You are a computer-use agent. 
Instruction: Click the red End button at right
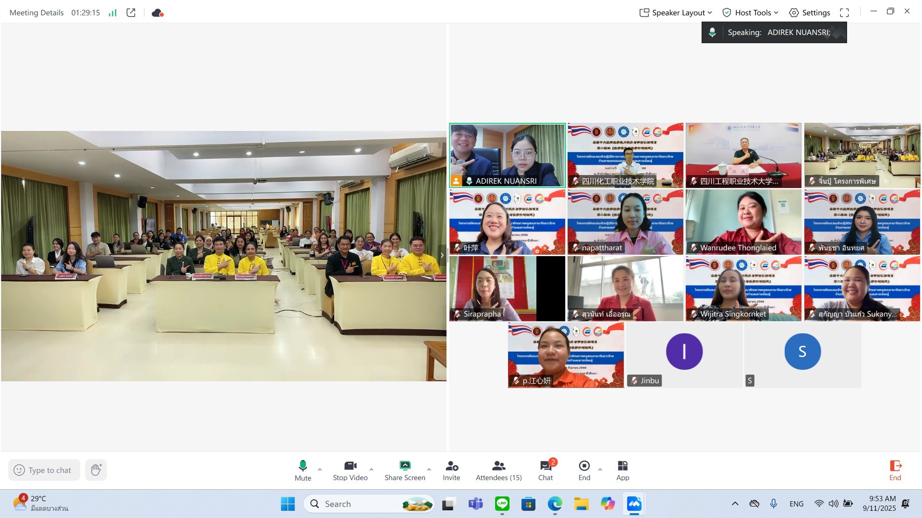coord(895,470)
